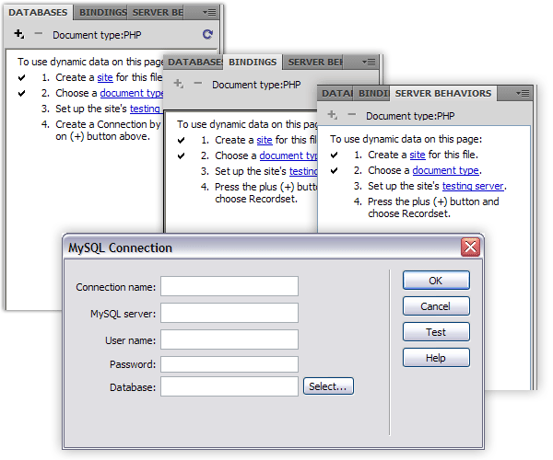The width and height of the screenshot is (553, 460).
Task: Select the DATA tab in right panel
Action: pyautogui.click(x=336, y=93)
